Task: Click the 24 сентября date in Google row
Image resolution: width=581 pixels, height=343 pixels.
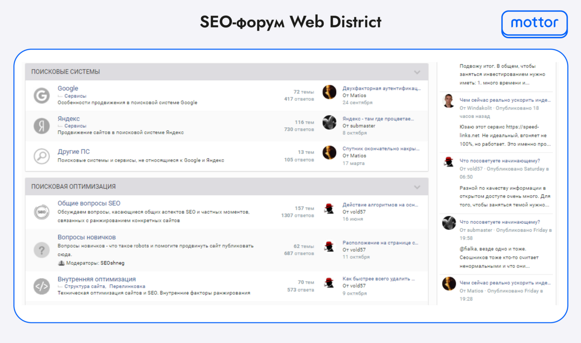Action: 358,103
